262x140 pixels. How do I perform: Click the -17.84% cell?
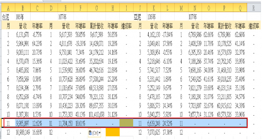[x=167, y=34]
